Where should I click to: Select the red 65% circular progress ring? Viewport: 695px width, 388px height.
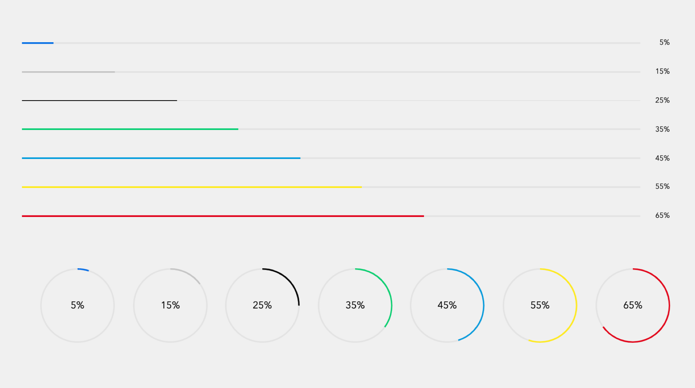click(x=632, y=305)
